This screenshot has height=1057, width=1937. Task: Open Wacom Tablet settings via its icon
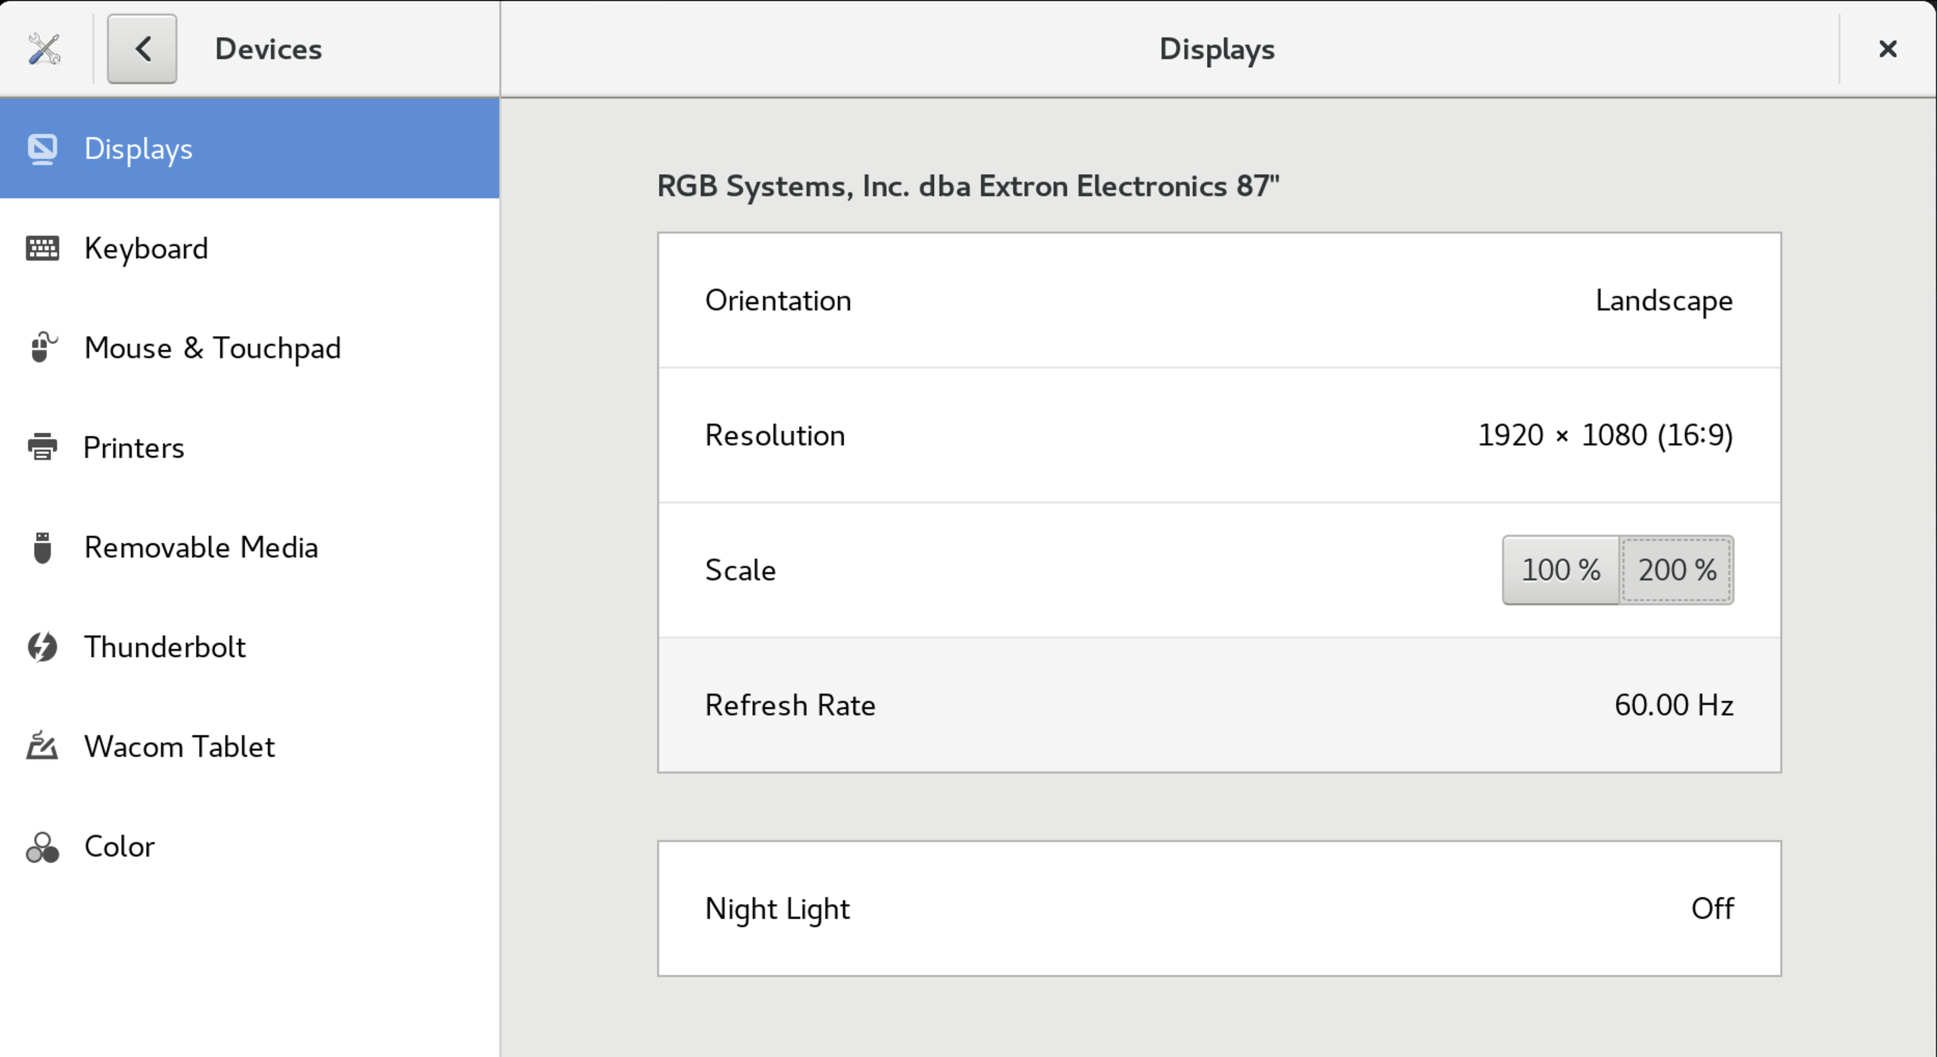click(x=42, y=747)
